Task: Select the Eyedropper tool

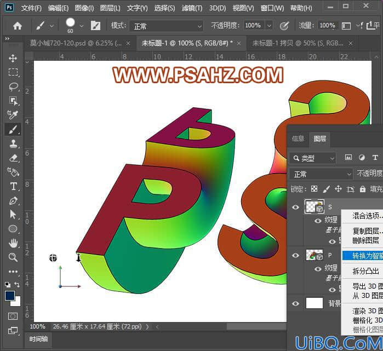Action: click(x=13, y=115)
